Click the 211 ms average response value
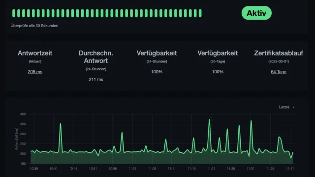 (x=96, y=80)
